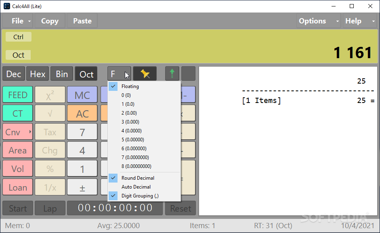Screen dimensions: 380x233
Task: Click the plus/minus sign key
Action: click(x=82, y=187)
